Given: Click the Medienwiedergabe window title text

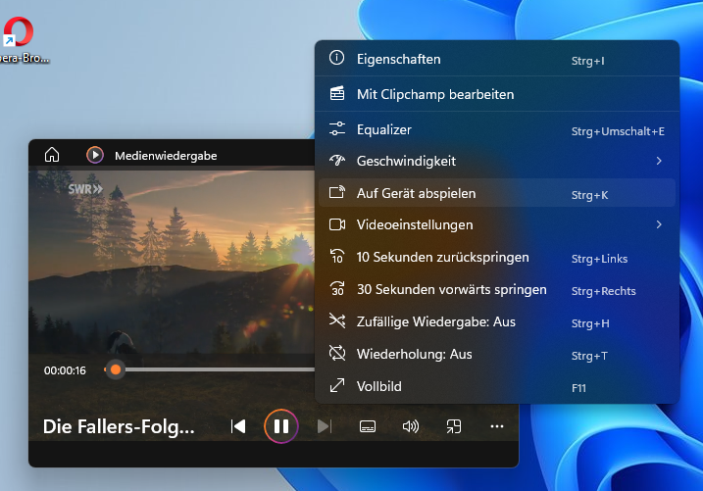Looking at the screenshot, I should click(x=166, y=156).
